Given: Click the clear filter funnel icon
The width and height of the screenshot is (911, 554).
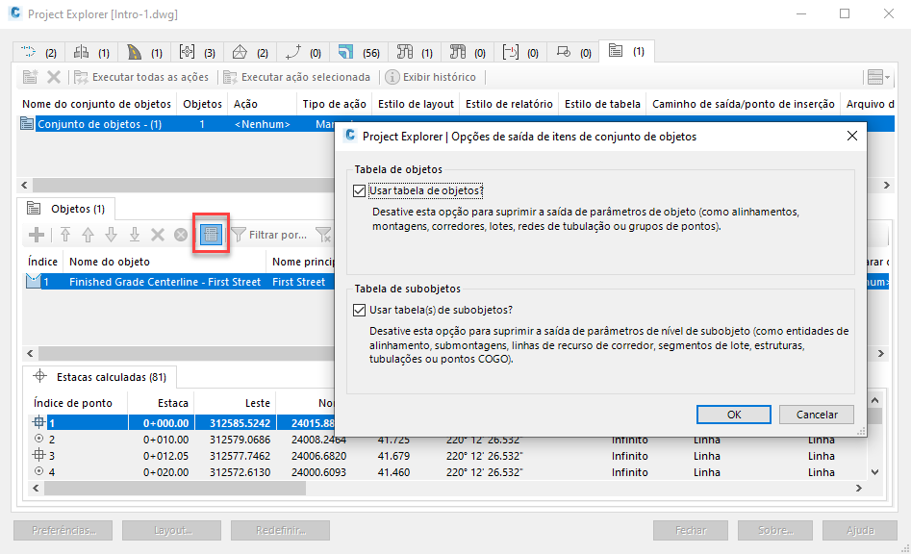Looking at the screenshot, I should click(x=323, y=235).
